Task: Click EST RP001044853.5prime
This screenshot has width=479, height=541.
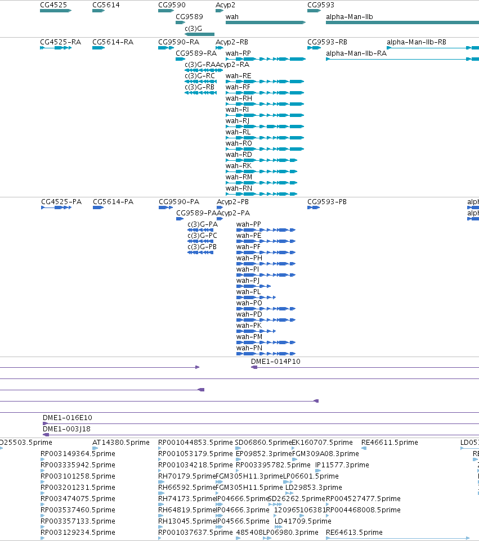Action: (x=195, y=443)
